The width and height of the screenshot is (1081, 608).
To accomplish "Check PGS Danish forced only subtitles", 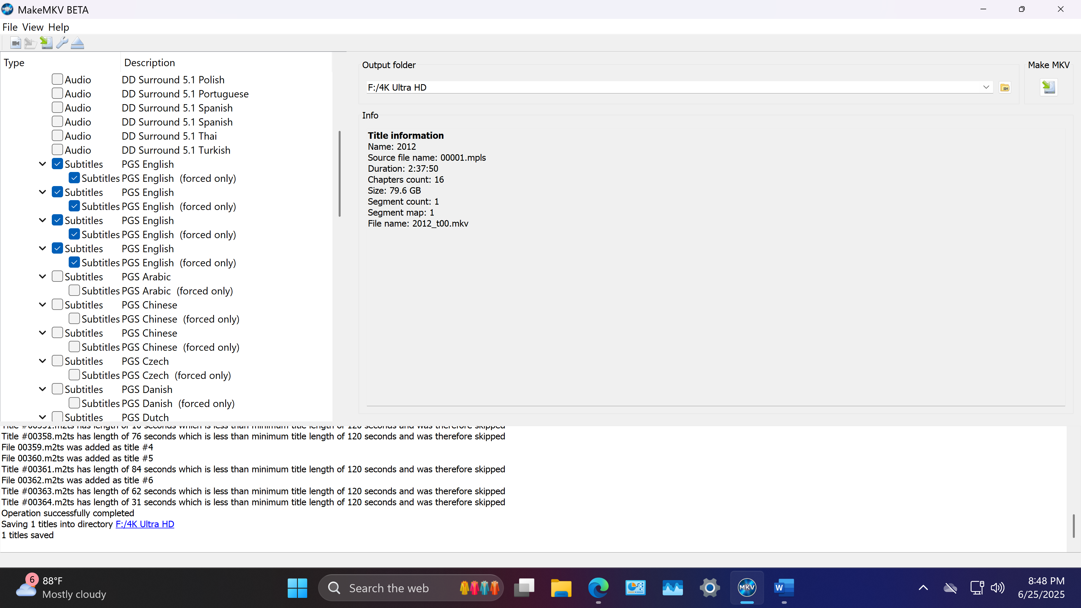I will click(74, 403).
